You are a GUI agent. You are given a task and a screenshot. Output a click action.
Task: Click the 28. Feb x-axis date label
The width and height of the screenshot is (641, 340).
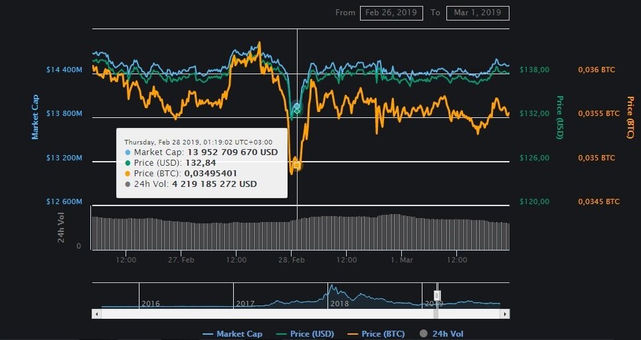(x=291, y=260)
